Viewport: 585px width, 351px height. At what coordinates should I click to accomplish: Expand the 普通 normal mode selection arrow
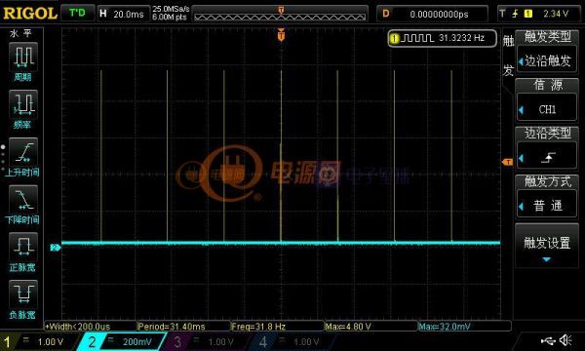coord(521,206)
